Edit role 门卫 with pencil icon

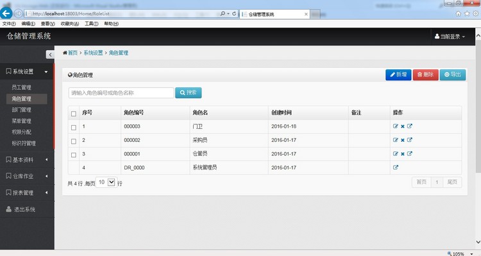[396, 126]
